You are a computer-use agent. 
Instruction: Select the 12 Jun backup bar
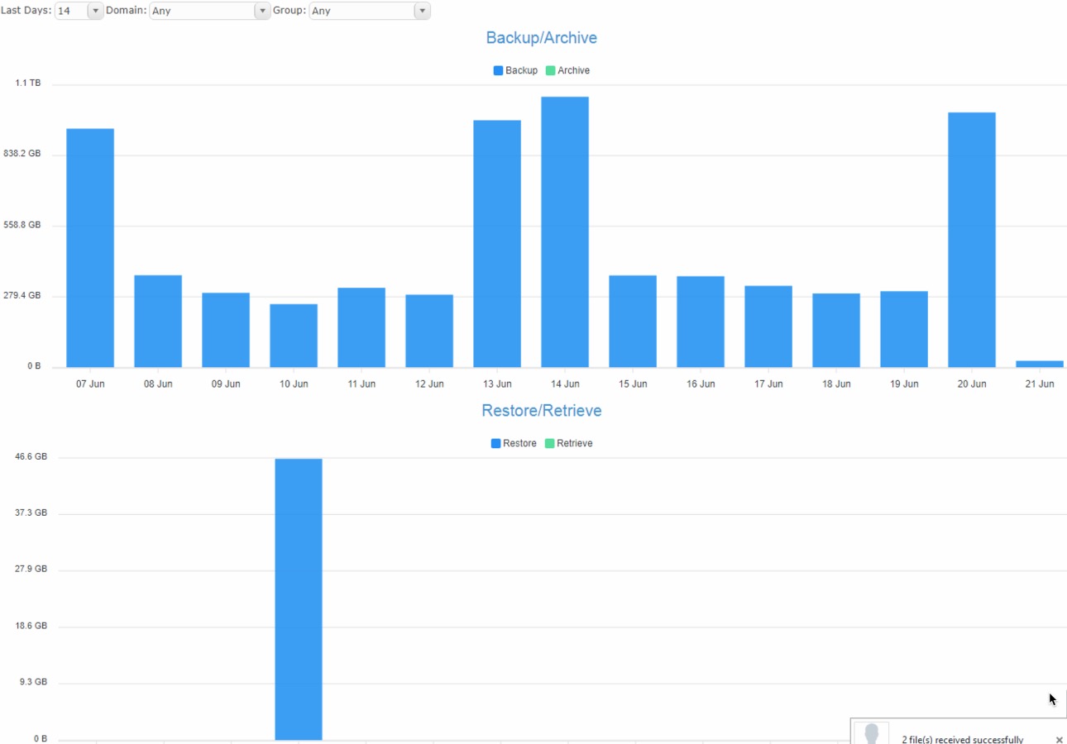429,331
